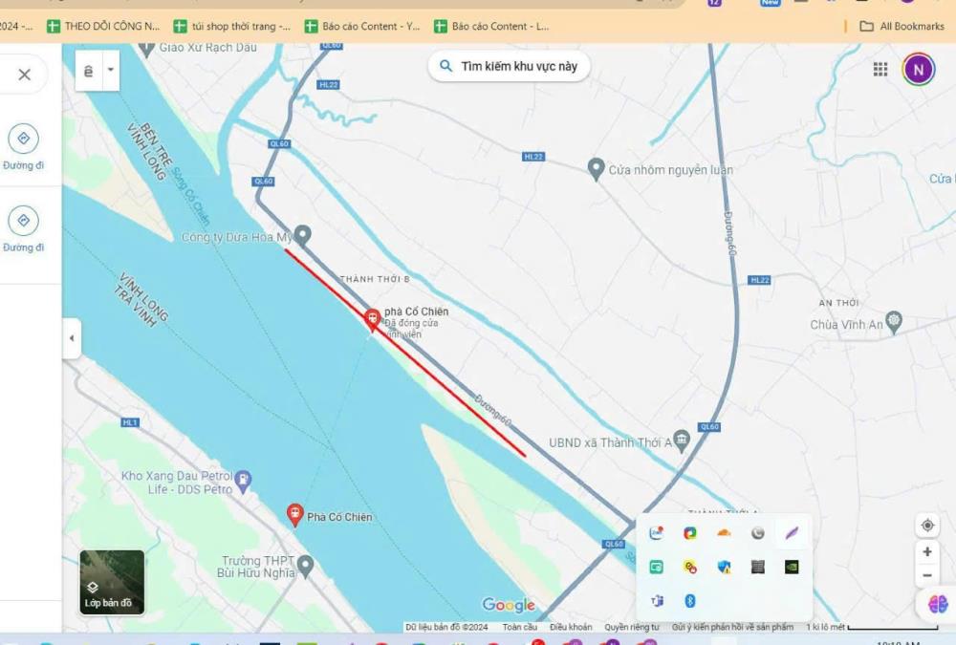Click Gửi ý kiến phản hồi về sản phẩm
Viewport: 956px width, 645px height.
733,627
